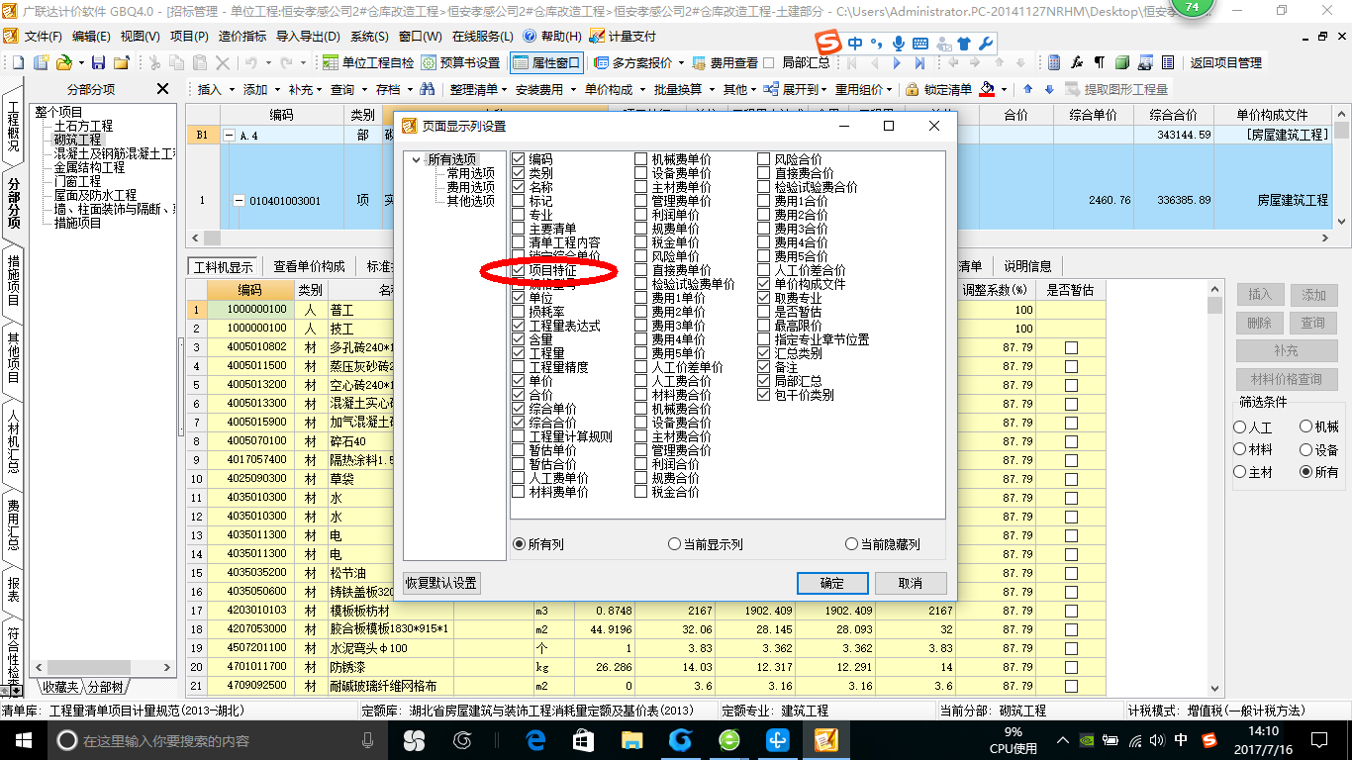
Task: Move row up with blue up arrow
Action: click(x=1027, y=89)
